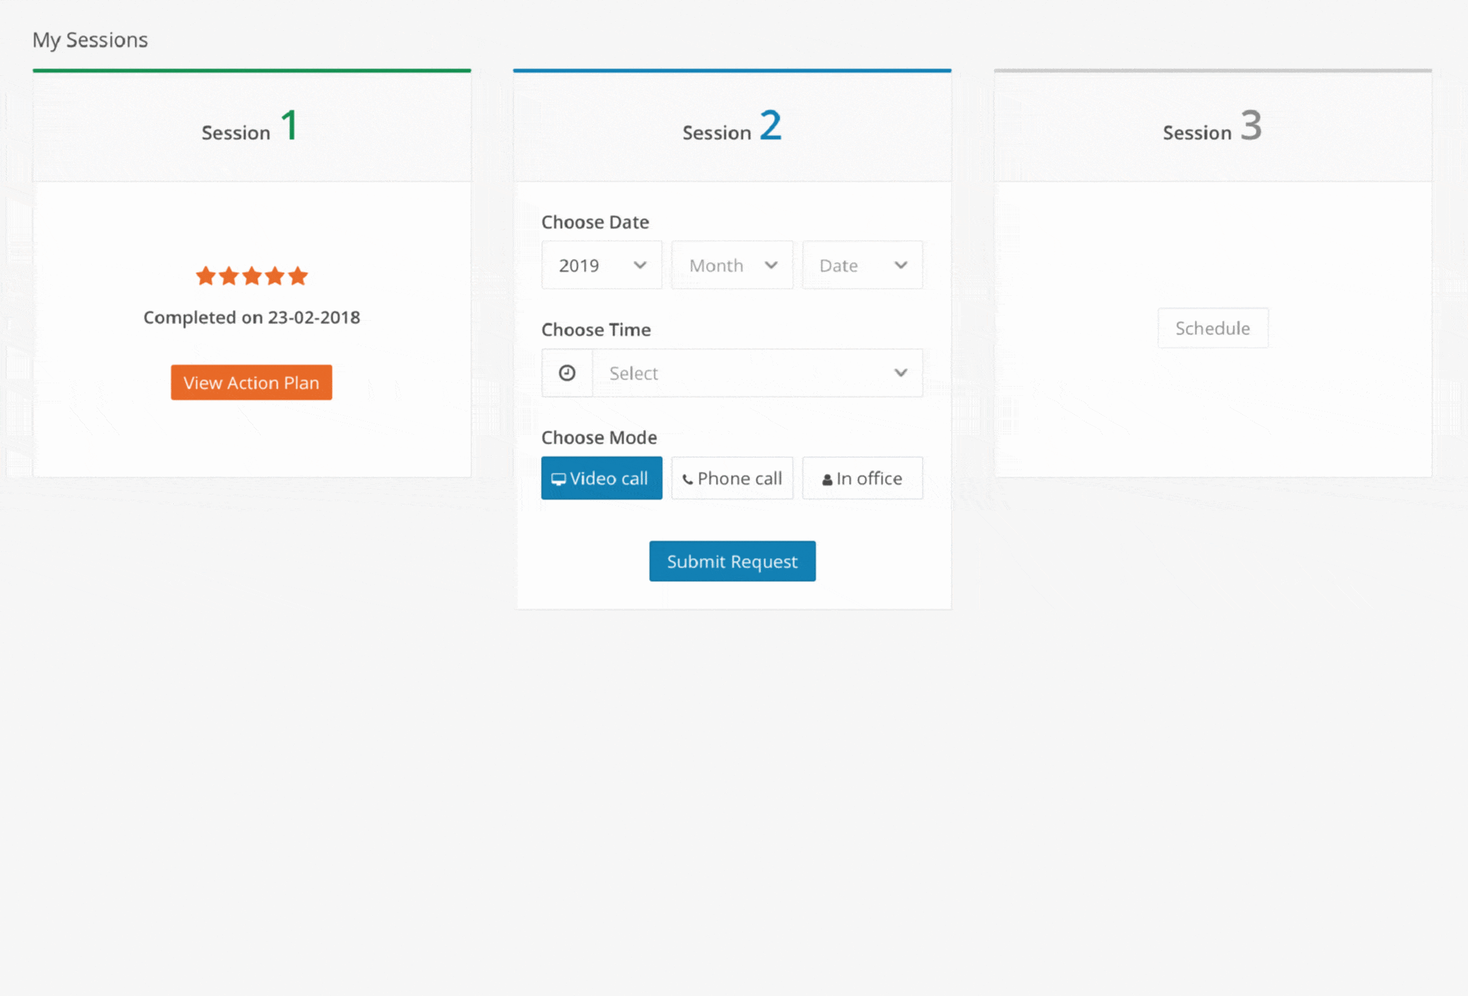Viewport: 1468px width, 996px height.
Task: Click the third orange rating star
Action: [251, 276]
